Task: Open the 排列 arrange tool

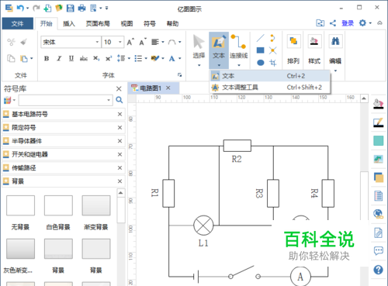Action: click(x=293, y=50)
